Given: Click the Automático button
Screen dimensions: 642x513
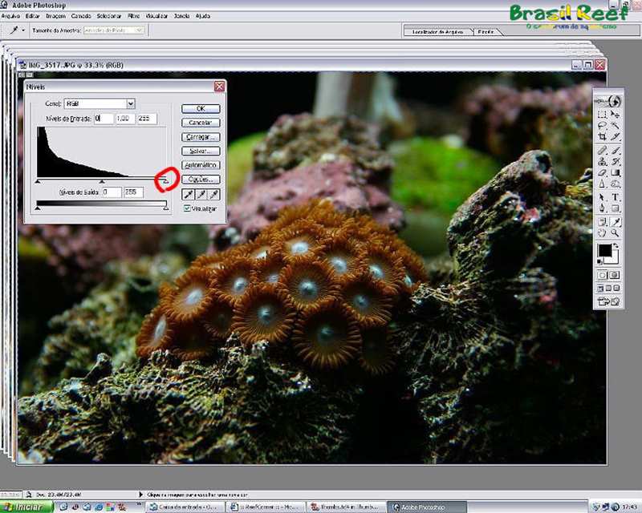Looking at the screenshot, I should tap(201, 164).
